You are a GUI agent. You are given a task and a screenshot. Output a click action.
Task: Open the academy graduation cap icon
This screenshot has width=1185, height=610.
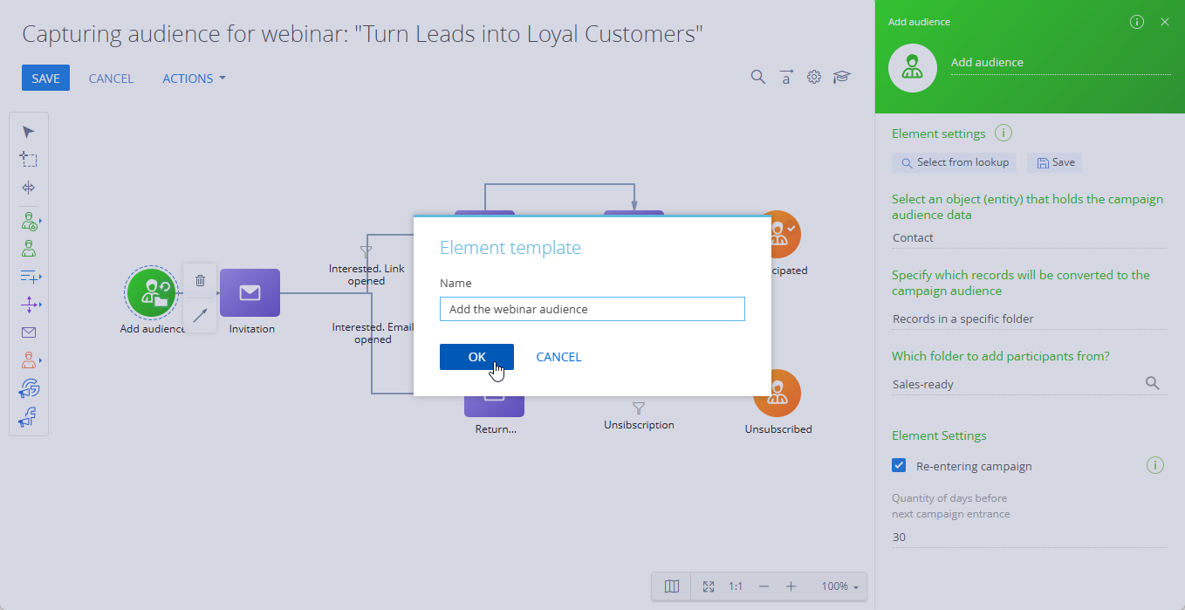[x=841, y=77]
